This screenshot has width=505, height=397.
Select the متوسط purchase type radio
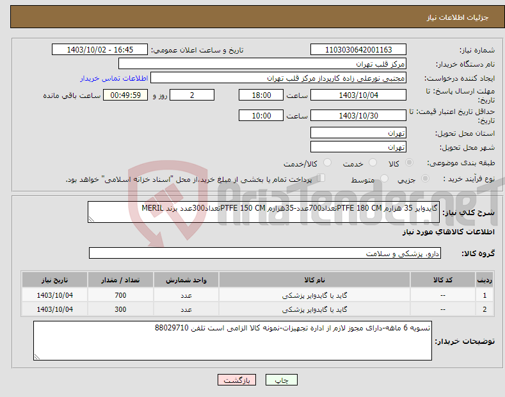[384, 179]
